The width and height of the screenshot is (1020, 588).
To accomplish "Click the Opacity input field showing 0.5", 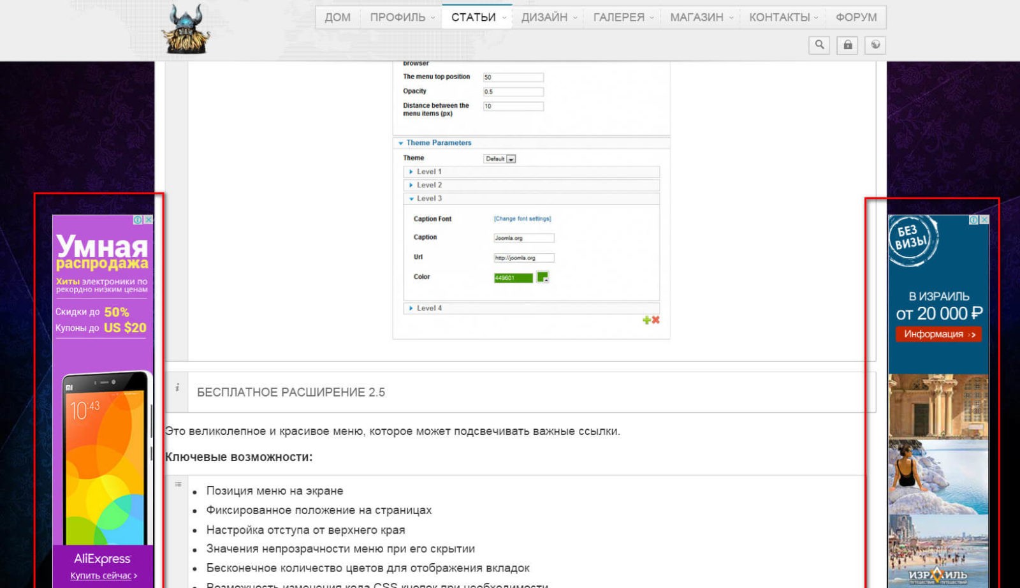I will 513,91.
